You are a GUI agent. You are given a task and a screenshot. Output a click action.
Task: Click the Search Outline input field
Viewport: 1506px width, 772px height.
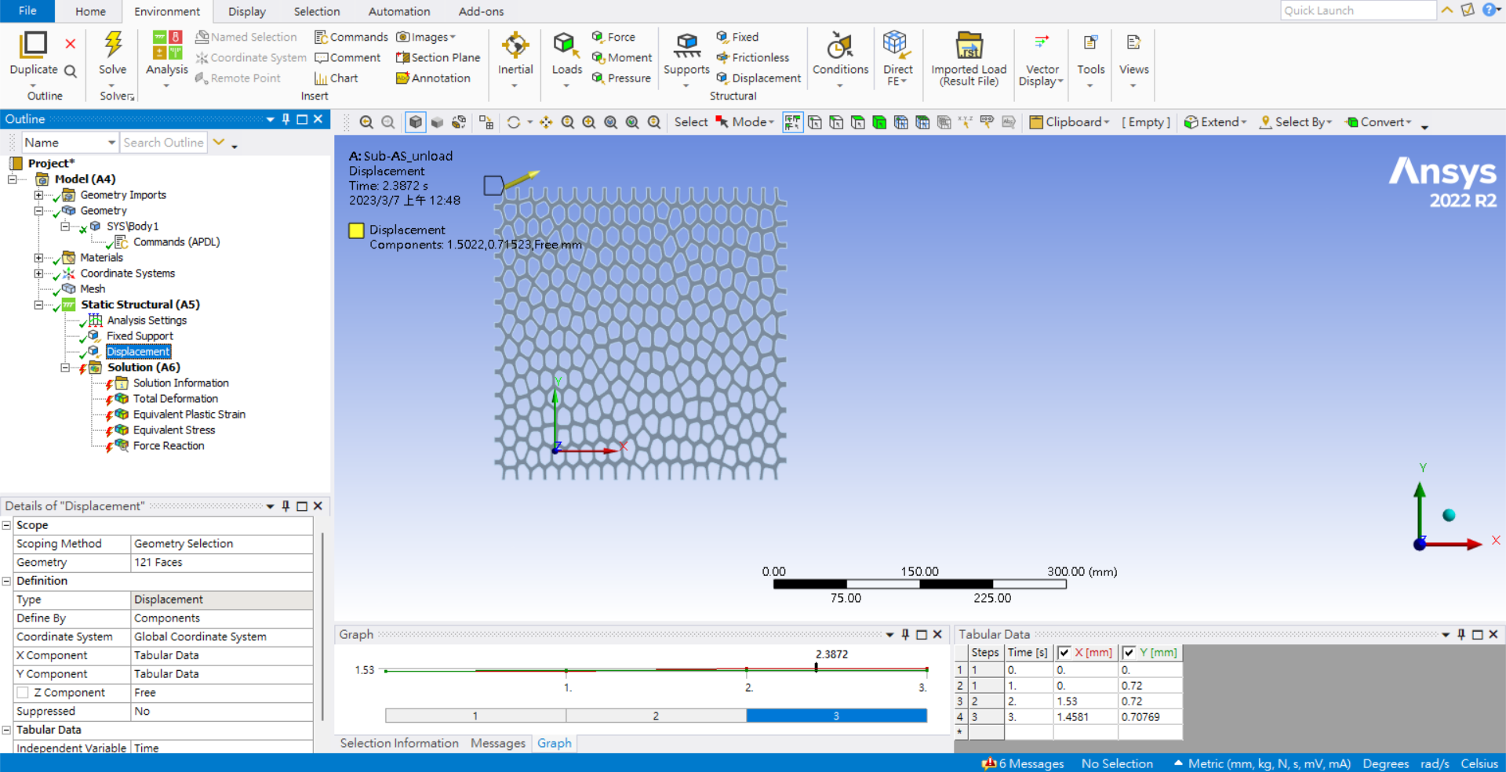[163, 143]
